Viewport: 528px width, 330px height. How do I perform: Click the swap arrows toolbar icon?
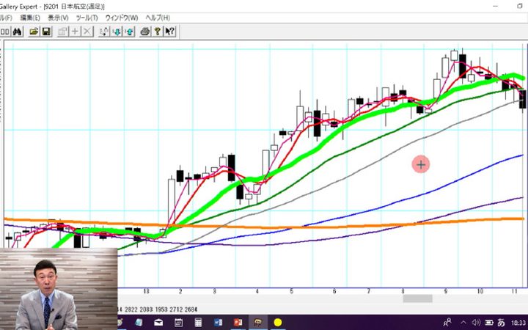click(x=104, y=32)
